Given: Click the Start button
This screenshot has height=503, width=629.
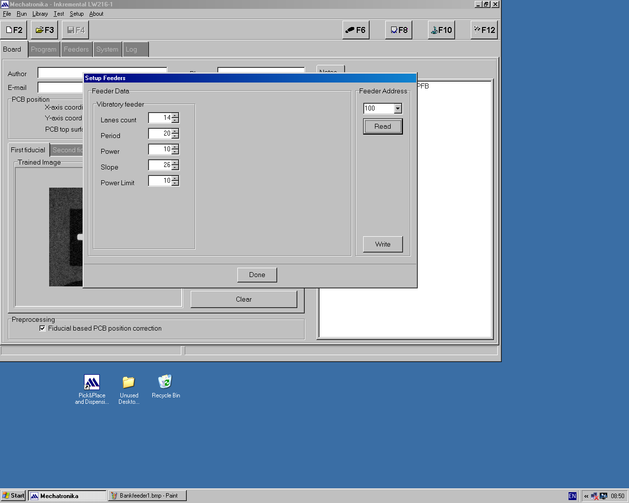Looking at the screenshot, I should [x=13, y=496].
